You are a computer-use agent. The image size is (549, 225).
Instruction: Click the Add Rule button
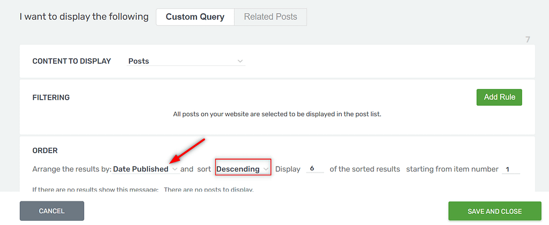coord(499,97)
